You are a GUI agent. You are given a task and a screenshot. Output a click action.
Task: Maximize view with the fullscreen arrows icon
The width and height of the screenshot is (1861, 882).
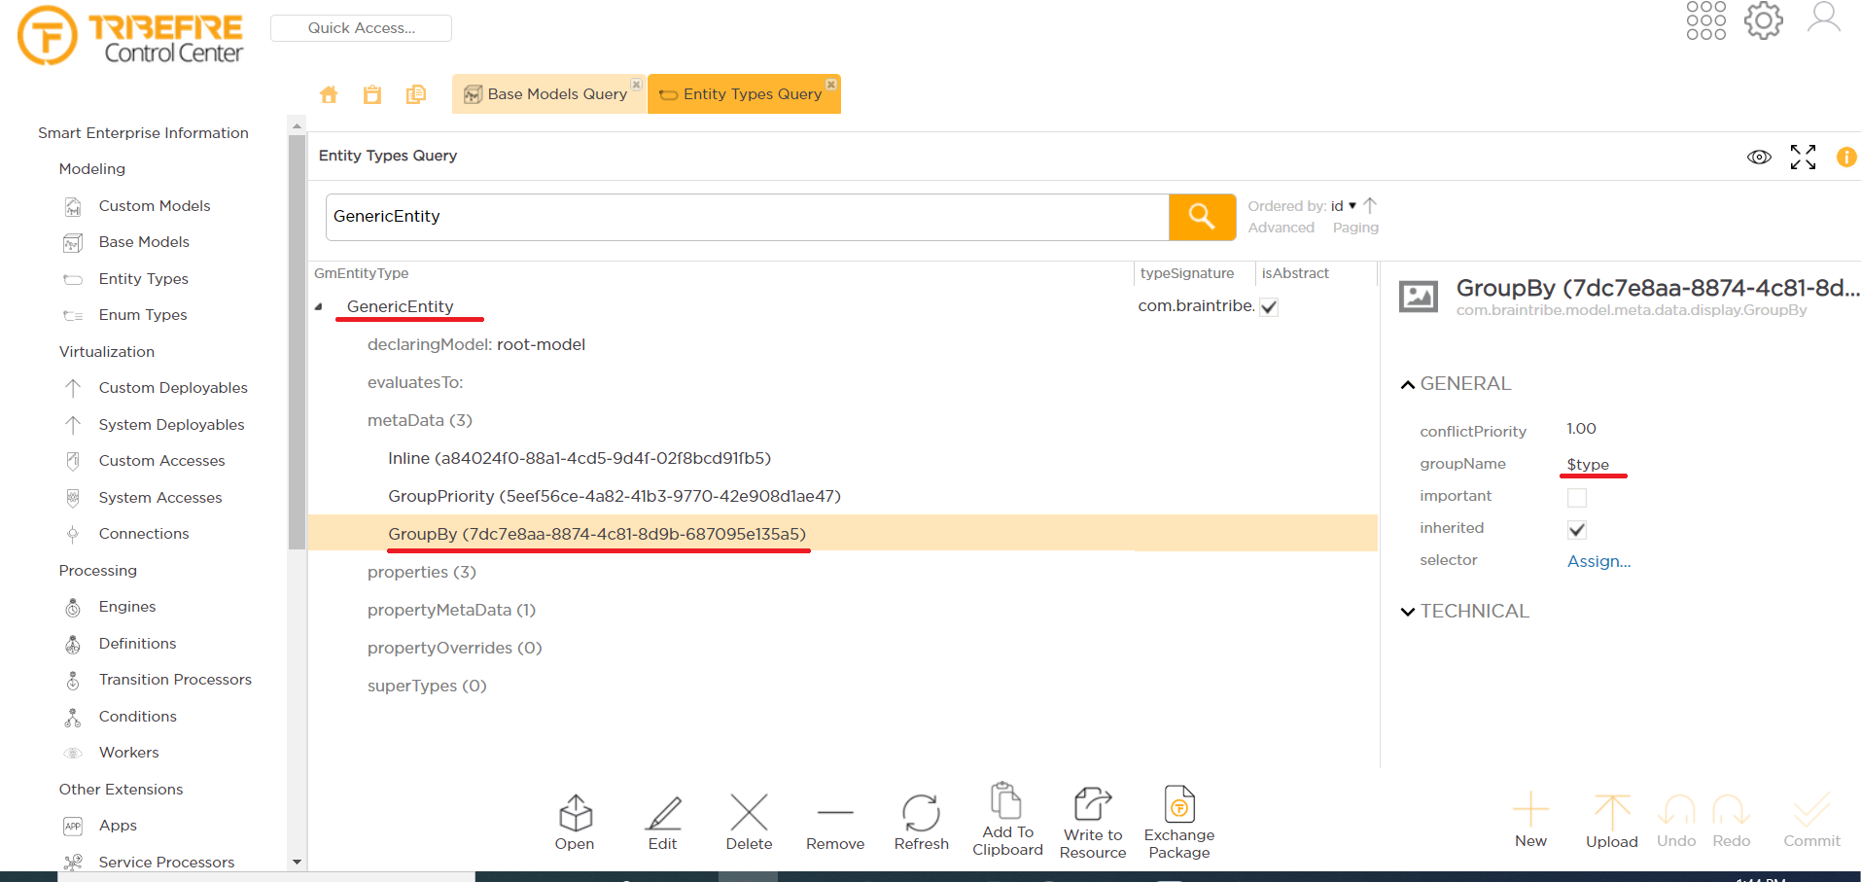(x=1803, y=158)
